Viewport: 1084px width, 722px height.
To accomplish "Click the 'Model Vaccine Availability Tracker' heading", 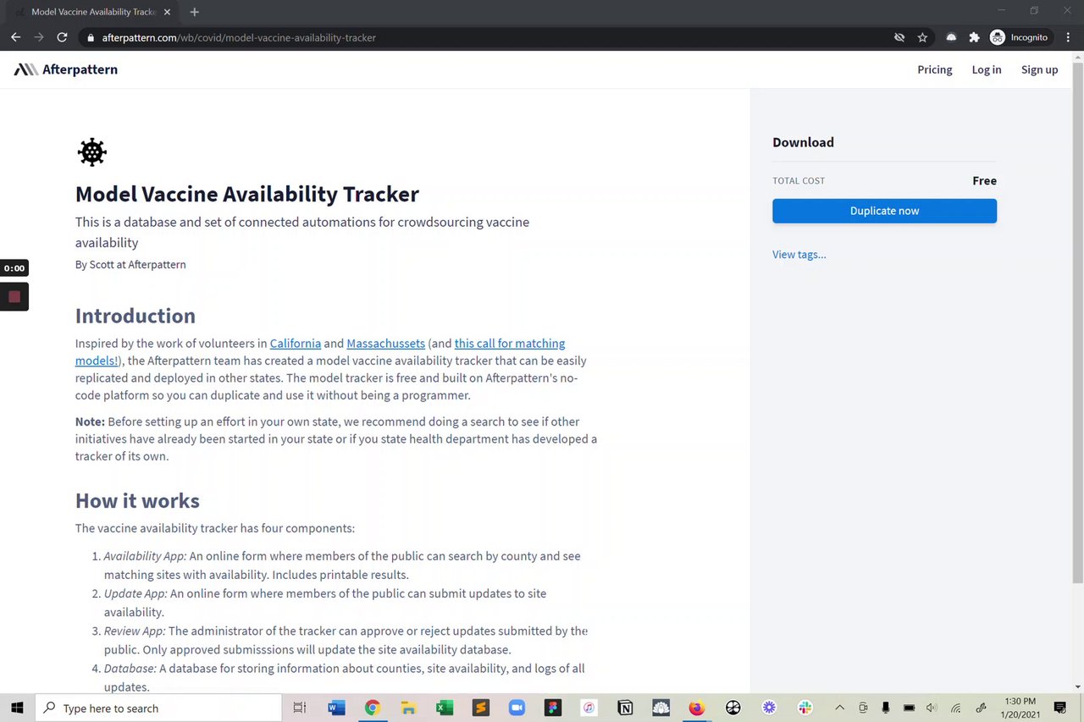I will pos(247,194).
